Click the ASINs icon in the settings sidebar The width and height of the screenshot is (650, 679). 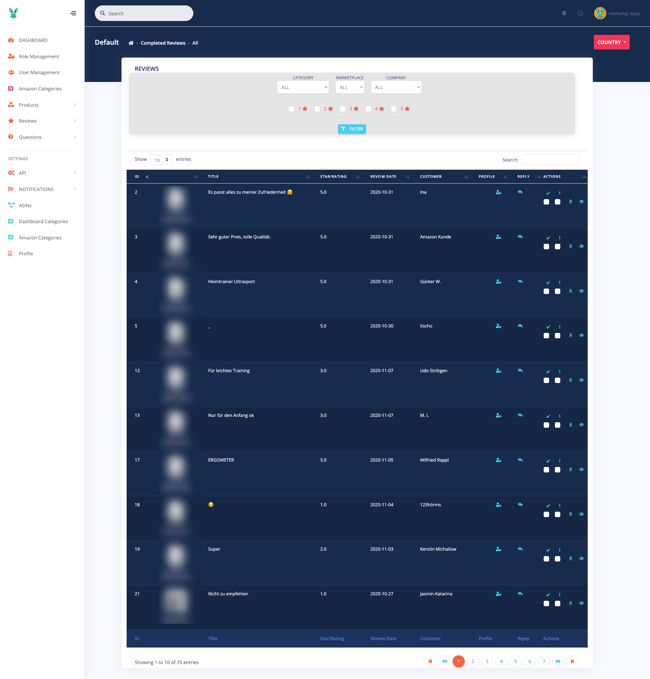[x=11, y=205]
